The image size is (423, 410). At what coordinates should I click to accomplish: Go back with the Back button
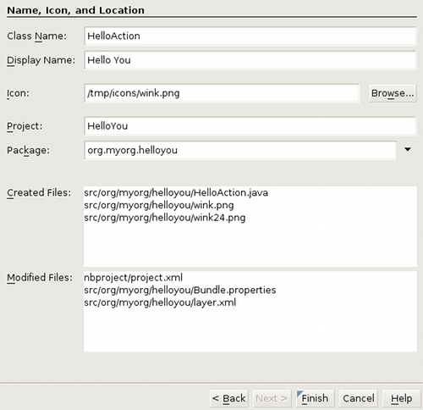tap(228, 398)
